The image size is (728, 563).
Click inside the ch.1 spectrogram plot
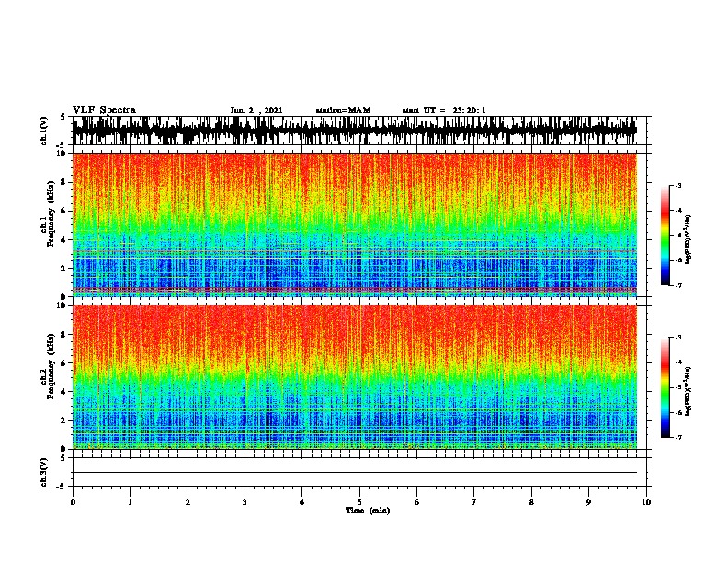(x=355, y=224)
